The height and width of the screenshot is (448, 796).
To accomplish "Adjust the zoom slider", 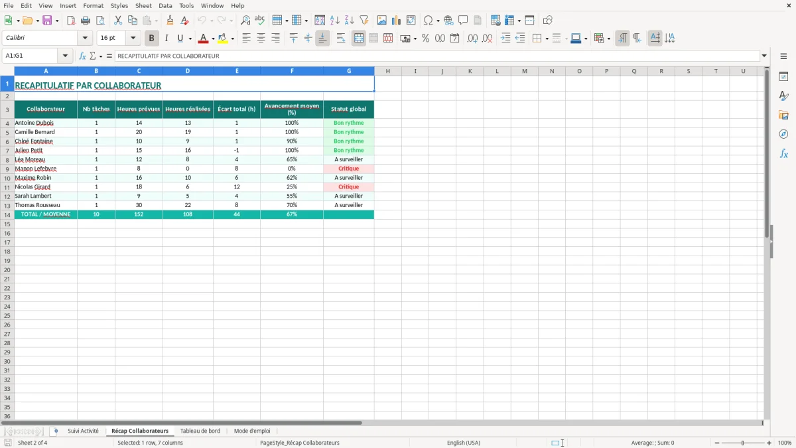I will 743,443.
